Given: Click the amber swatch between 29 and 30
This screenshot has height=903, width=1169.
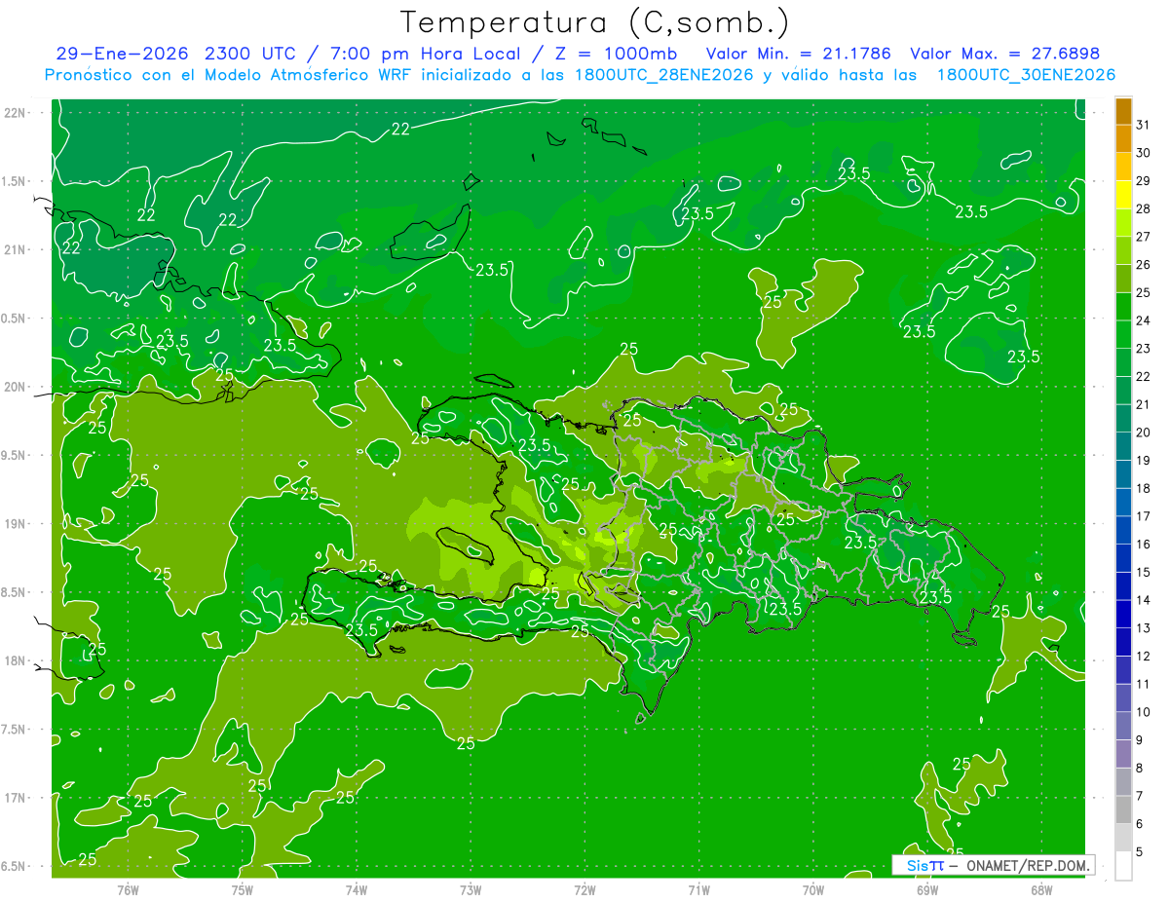Looking at the screenshot, I should [1123, 168].
